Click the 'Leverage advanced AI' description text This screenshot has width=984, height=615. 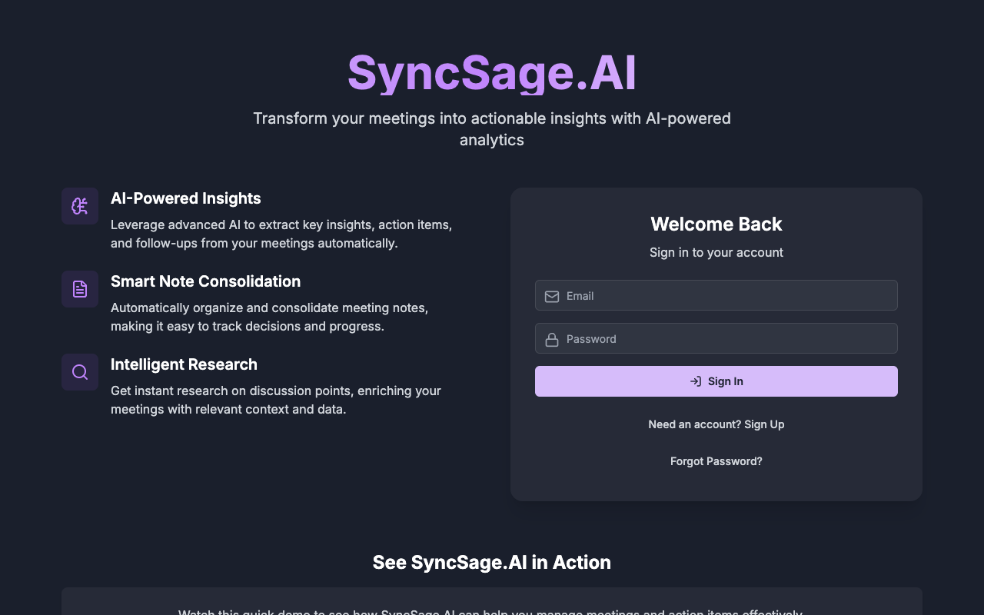(x=281, y=234)
